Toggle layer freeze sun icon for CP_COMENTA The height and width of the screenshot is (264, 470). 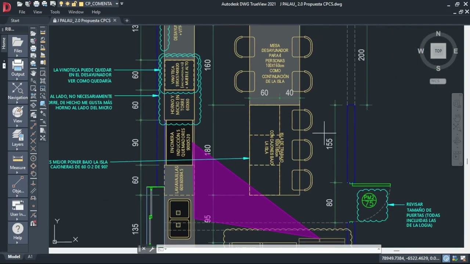tap(68, 4)
